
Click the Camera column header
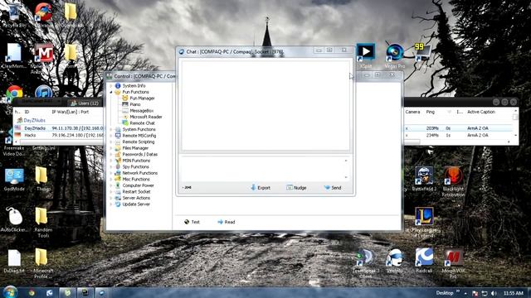pos(413,112)
